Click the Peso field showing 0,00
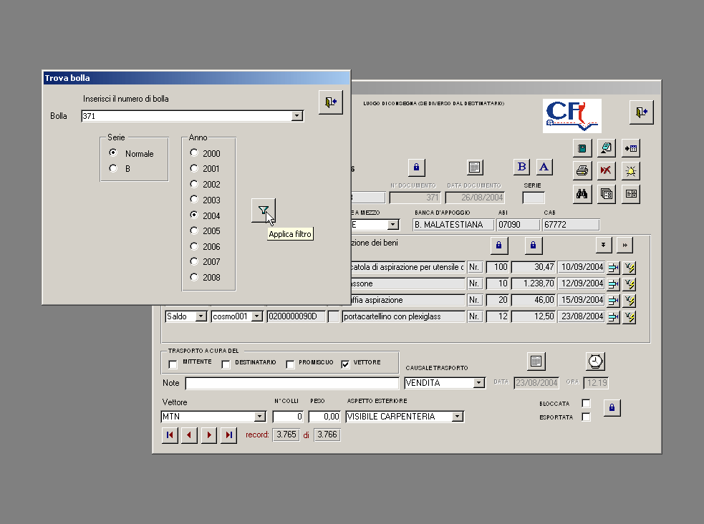Screen dimensions: 704x524 tap(324, 417)
